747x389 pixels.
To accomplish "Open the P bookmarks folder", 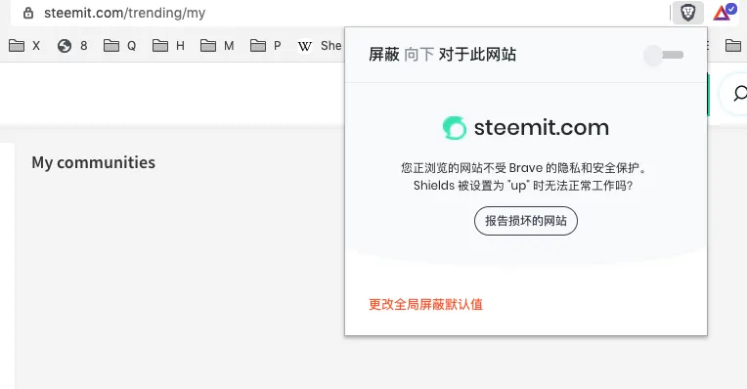I will coord(266,46).
